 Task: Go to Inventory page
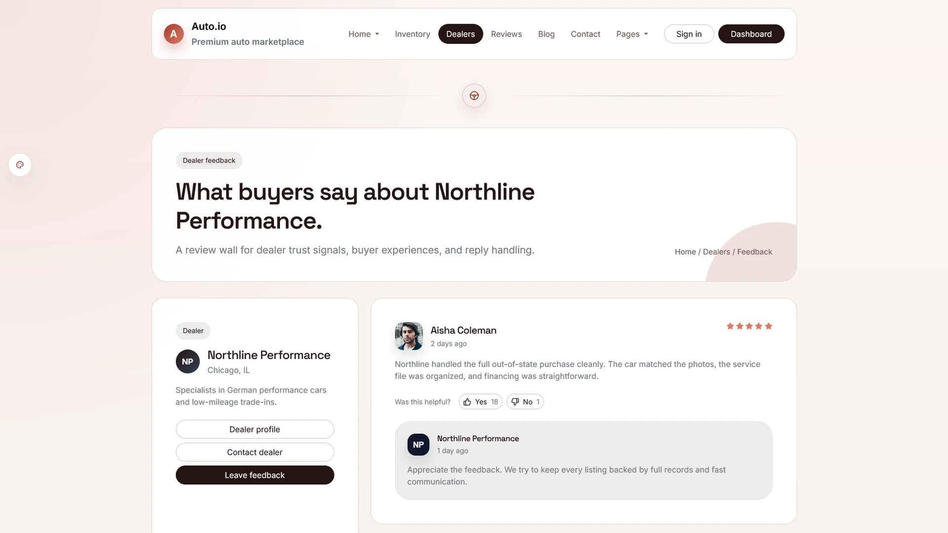click(412, 34)
